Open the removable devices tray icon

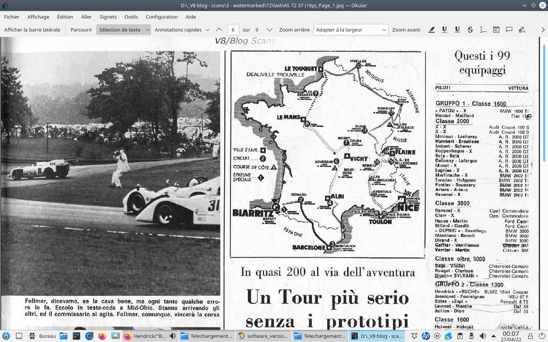(x=471, y=336)
